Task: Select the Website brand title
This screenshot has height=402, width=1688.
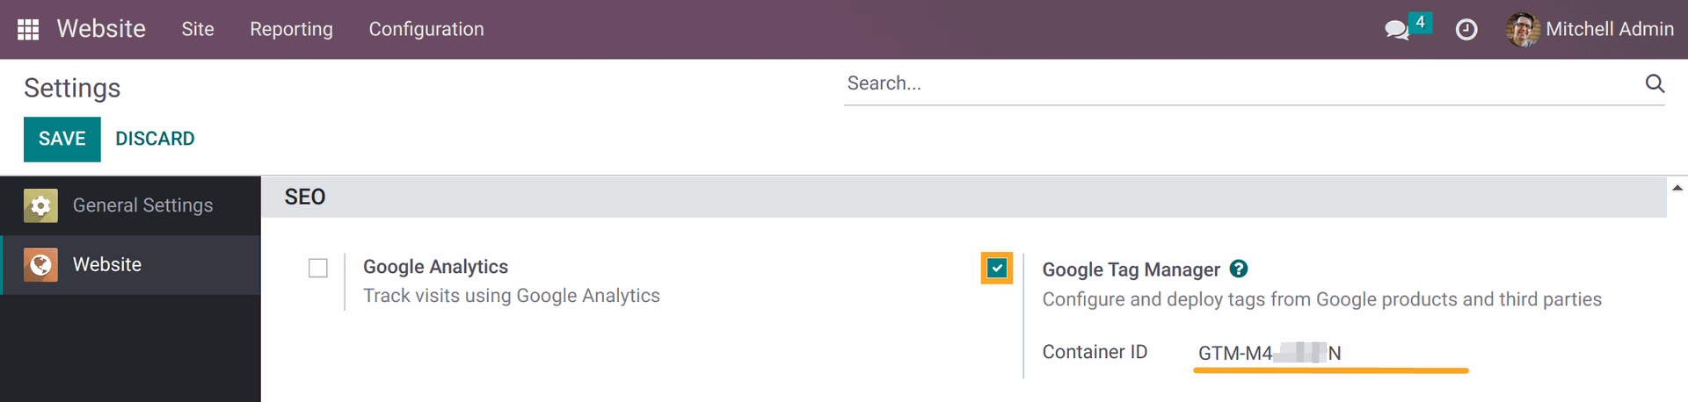Action: [x=101, y=29]
